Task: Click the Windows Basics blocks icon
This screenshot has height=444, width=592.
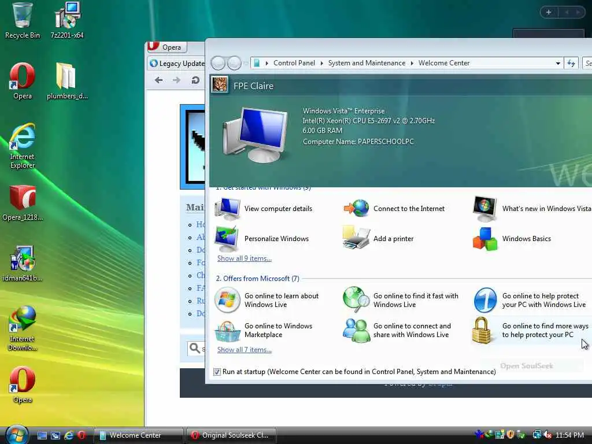Action: (485, 239)
